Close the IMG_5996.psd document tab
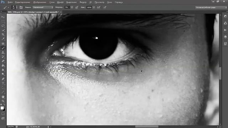 [61, 12]
